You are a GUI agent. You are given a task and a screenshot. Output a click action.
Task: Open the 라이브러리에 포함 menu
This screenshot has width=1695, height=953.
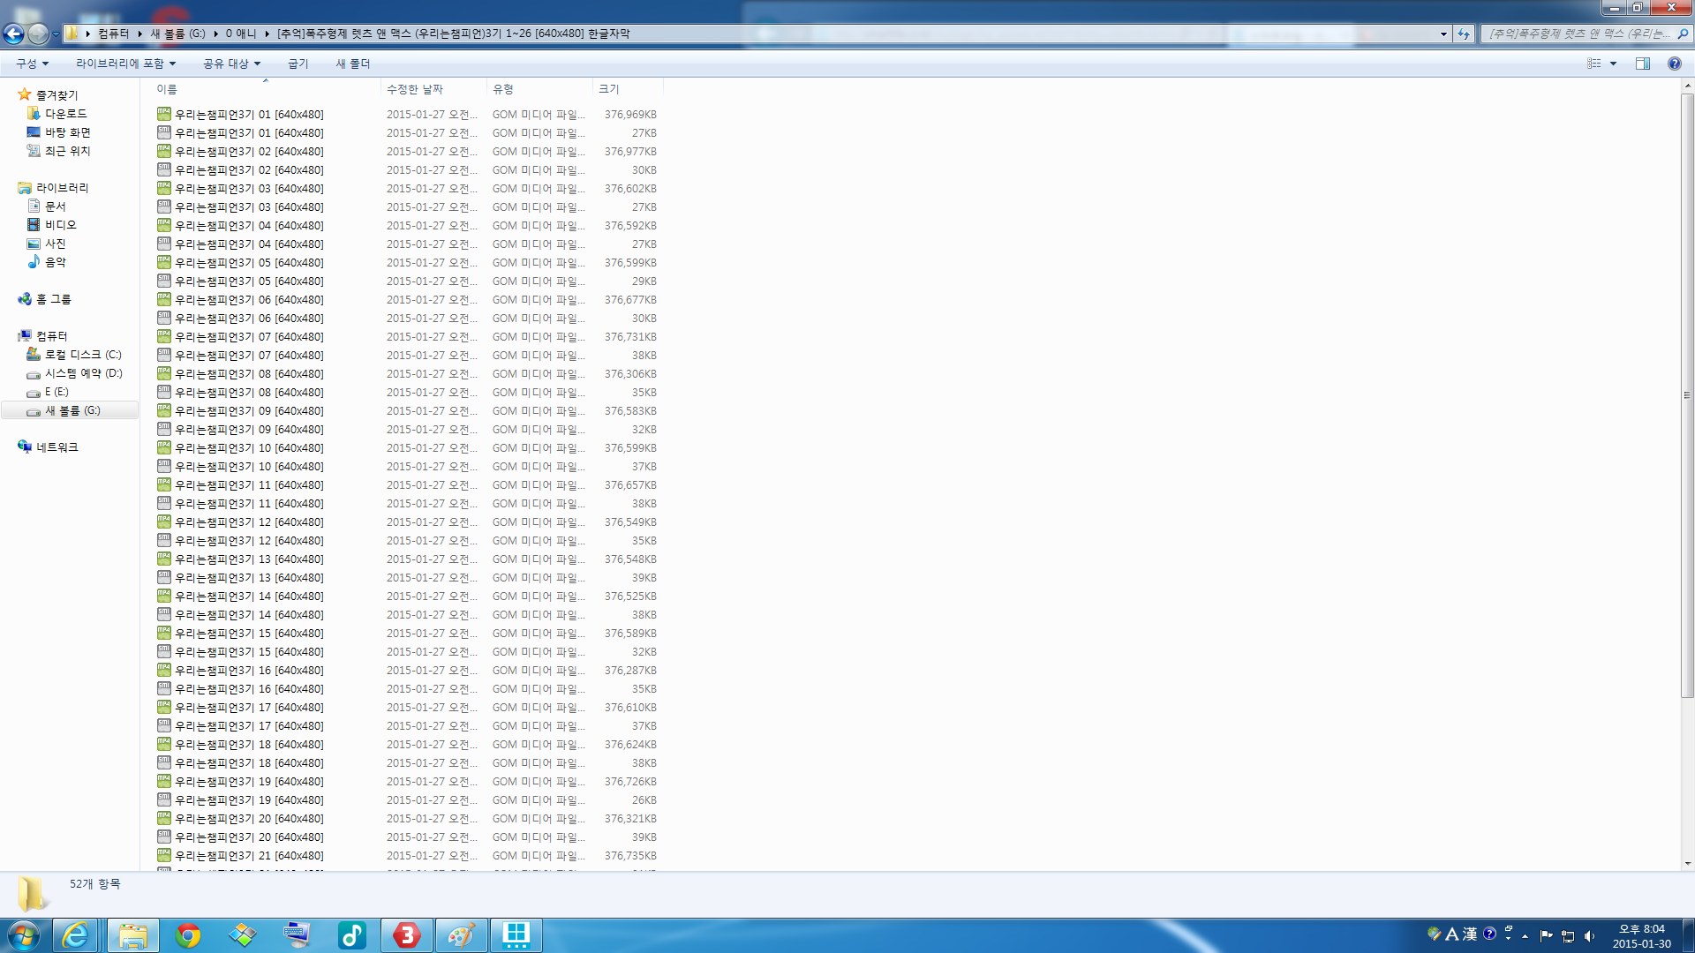click(126, 64)
